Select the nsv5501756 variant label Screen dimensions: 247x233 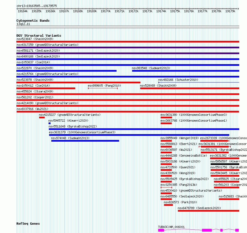pos(229,167)
